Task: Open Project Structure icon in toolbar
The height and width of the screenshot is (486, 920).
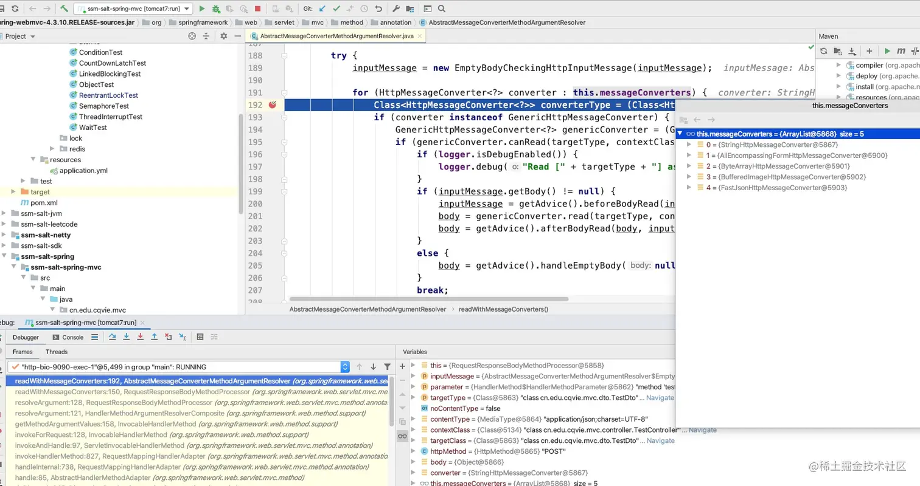Action: pyautogui.click(x=409, y=9)
